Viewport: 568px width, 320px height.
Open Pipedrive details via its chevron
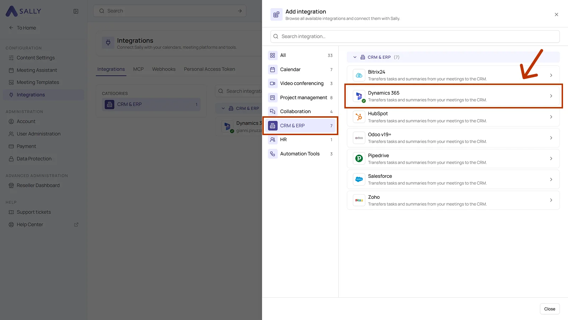pos(551,159)
